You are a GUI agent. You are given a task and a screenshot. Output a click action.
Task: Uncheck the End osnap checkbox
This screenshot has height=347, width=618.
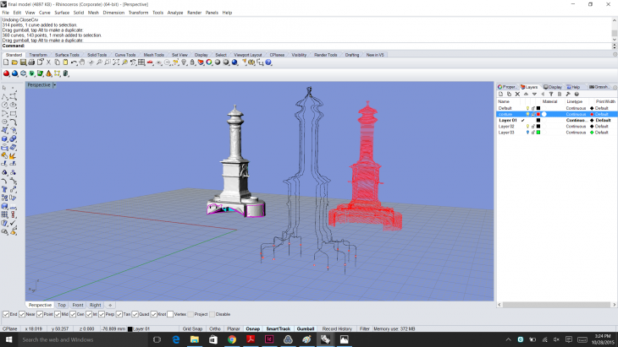pyautogui.click(x=5, y=314)
